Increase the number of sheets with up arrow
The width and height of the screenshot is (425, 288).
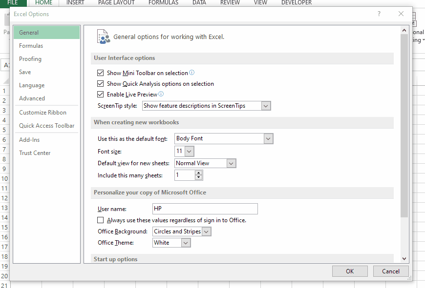point(199,173)
